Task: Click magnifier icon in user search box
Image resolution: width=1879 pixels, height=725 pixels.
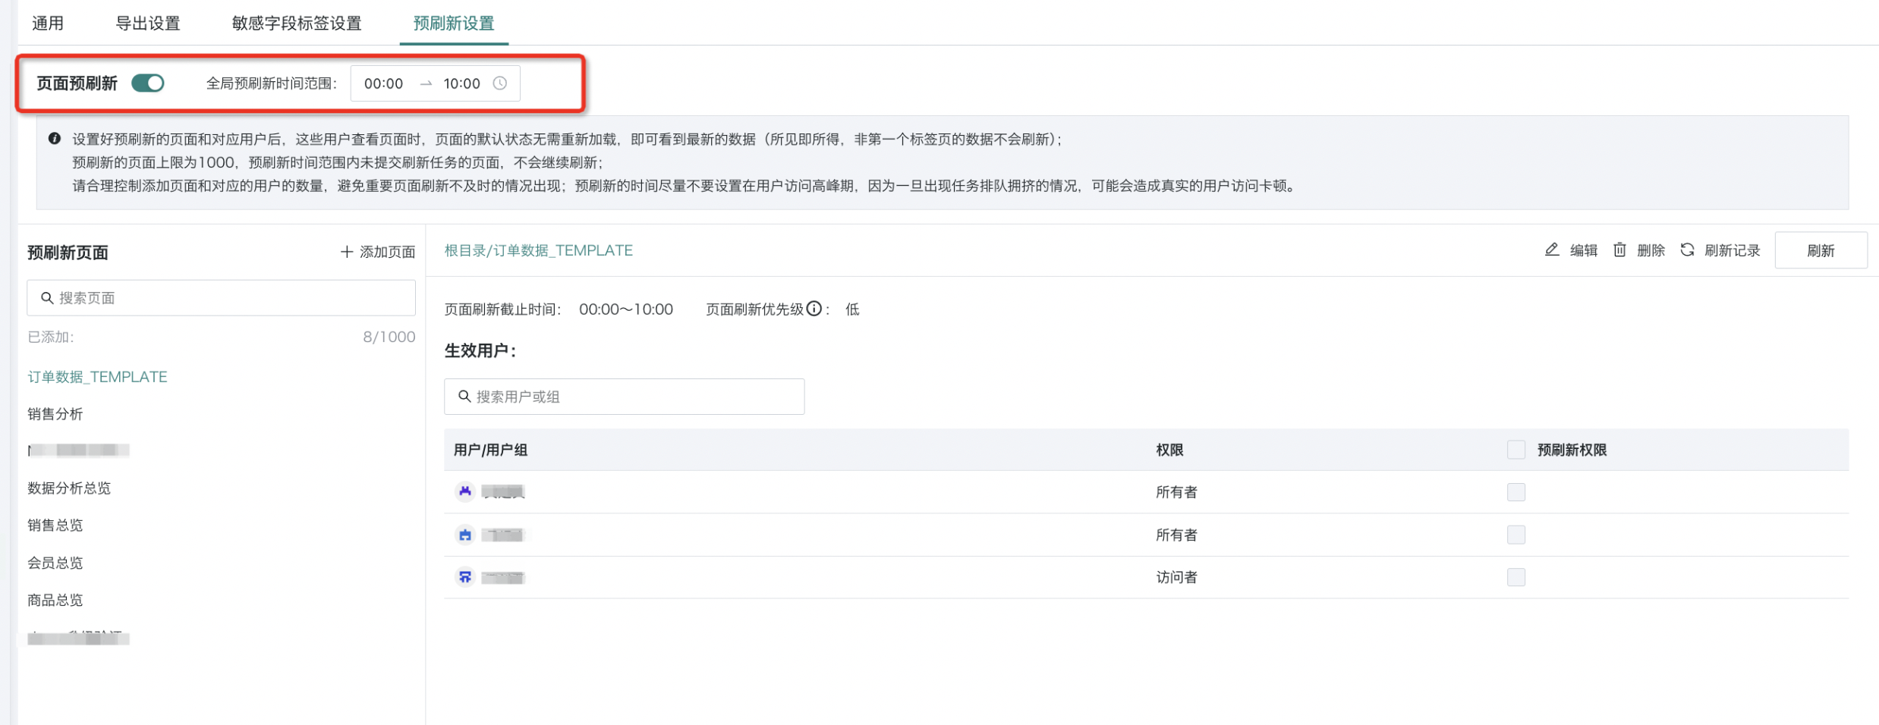Action: tap(464, 397)
